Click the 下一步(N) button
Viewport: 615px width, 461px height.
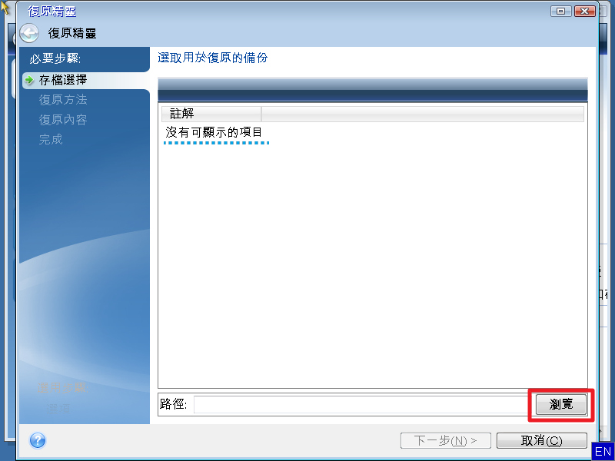click(446, 440)
